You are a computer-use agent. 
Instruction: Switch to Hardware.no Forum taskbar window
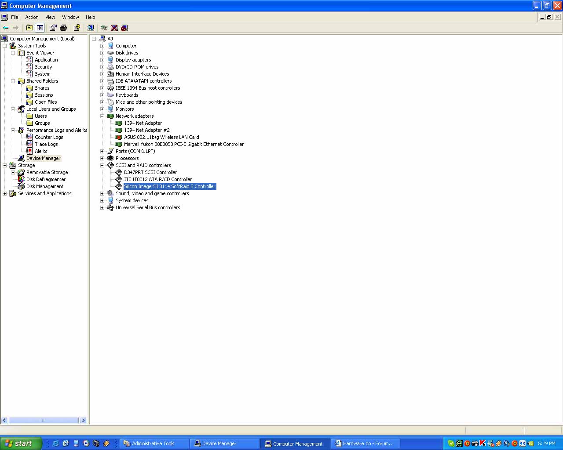coord(366,443)
